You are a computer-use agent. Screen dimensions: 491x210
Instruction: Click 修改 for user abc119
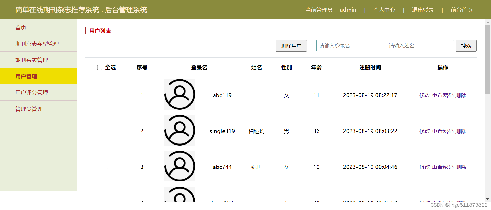425,95
